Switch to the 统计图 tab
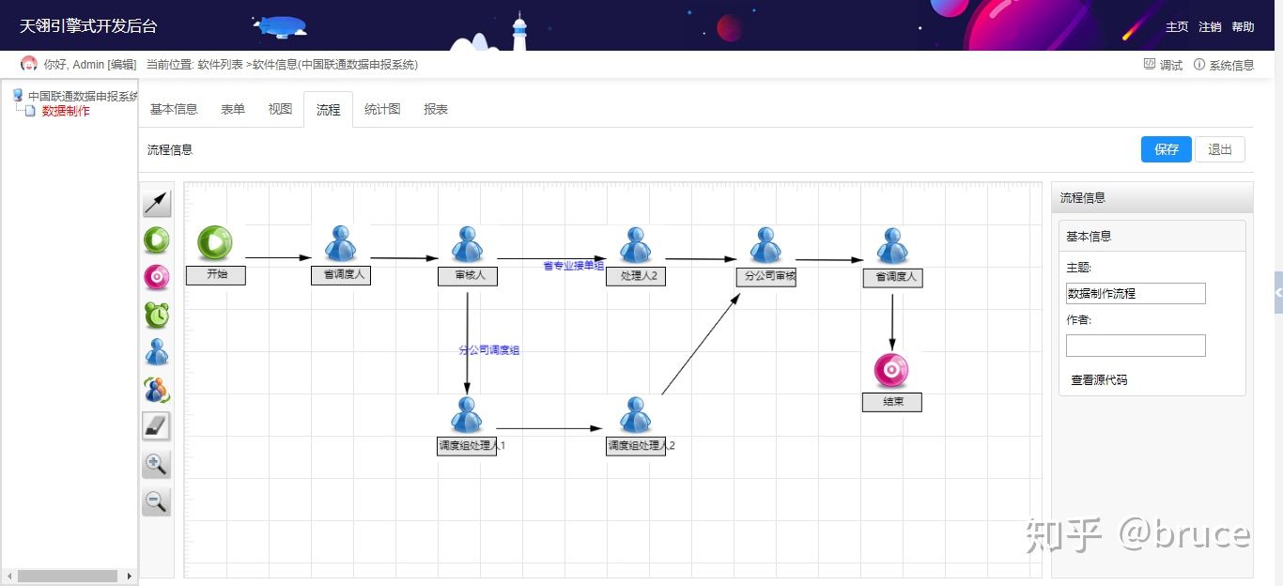 (x=382, y=109)
